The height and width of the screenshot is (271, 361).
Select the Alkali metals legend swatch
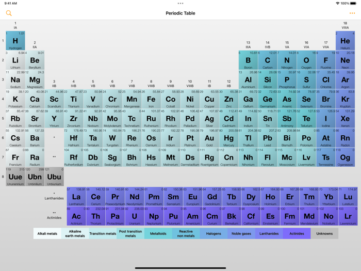(x=47, y=233)
